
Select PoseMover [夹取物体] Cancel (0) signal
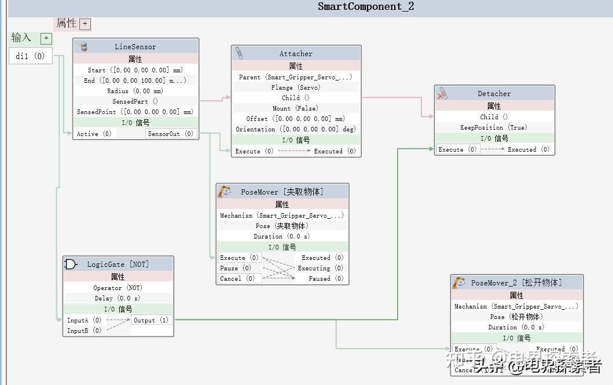[x=237, y=278]
